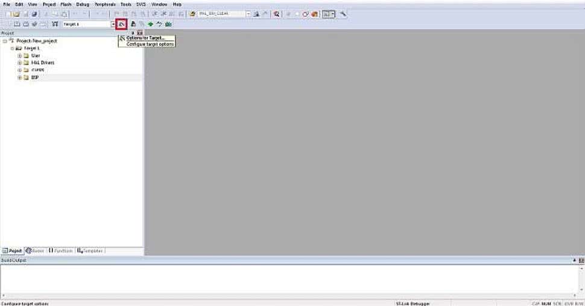Expand the User folder in project tree
Viewport: 585px width, 306px height.
pyautogui.click(x=19, y=55)
